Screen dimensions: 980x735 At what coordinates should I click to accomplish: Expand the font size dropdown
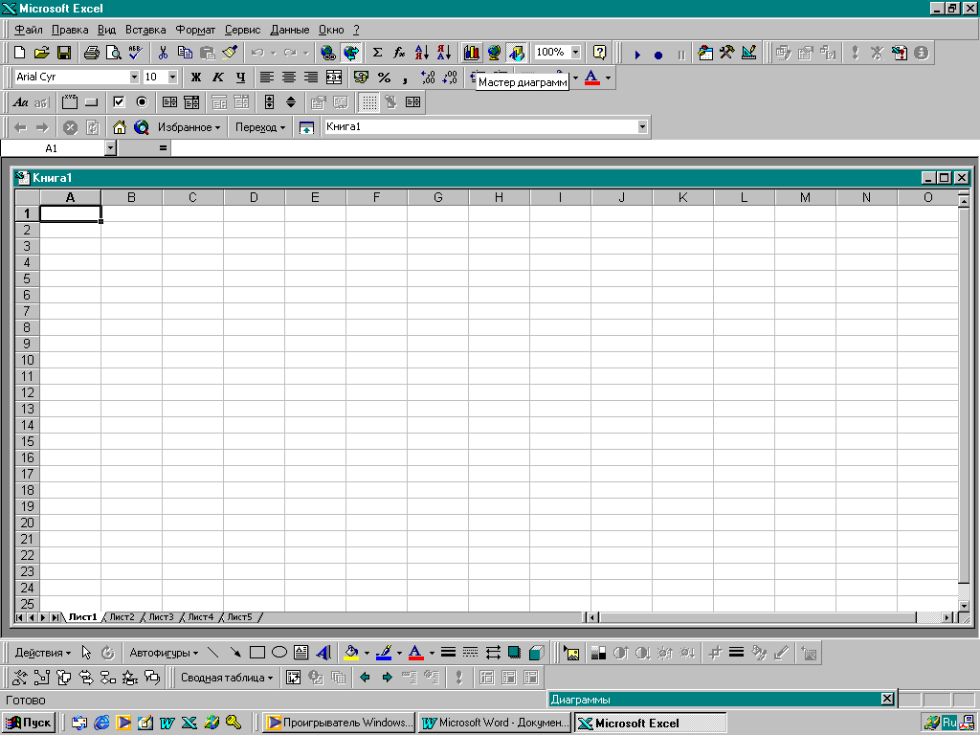click(172, 77)
